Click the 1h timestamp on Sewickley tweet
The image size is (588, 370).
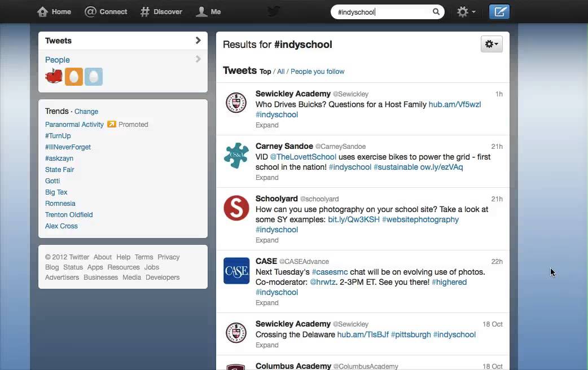click(499, 94)
